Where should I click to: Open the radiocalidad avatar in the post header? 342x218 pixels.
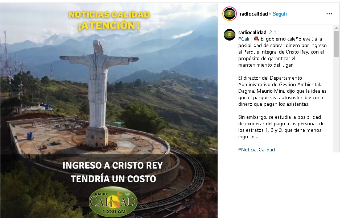tap(230, 14)
